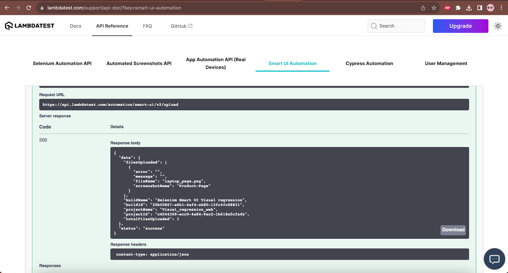
Task: Click the content-type: application/json header line
Action: point(152,255)
